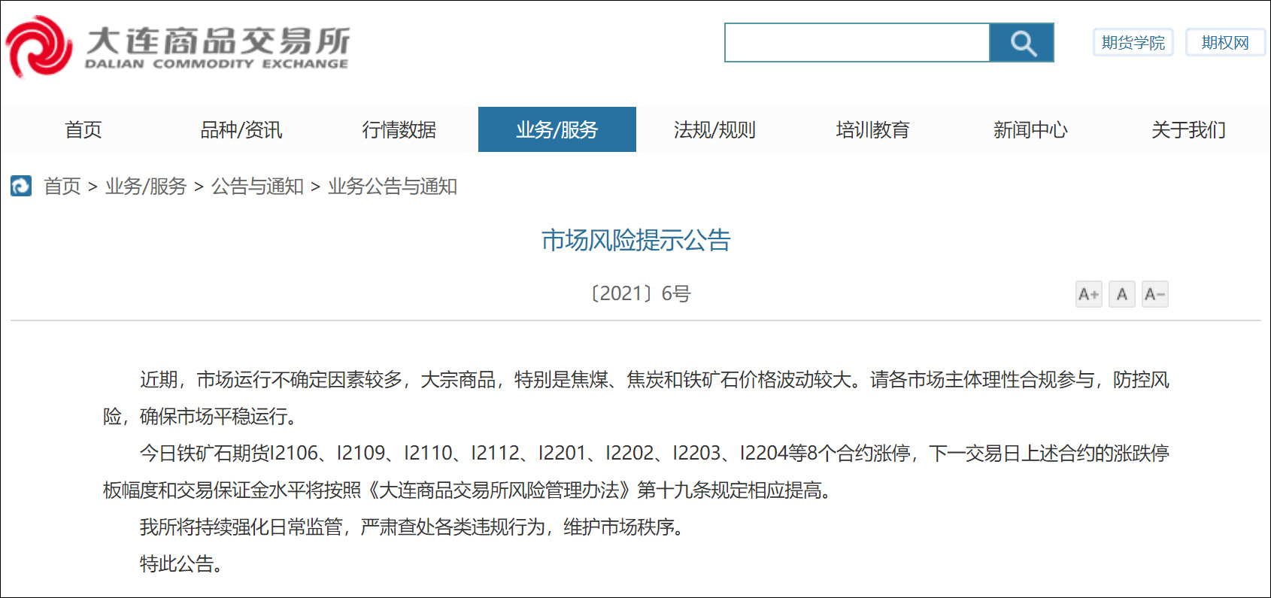Reset font size with the A button

coord(1121,294)
